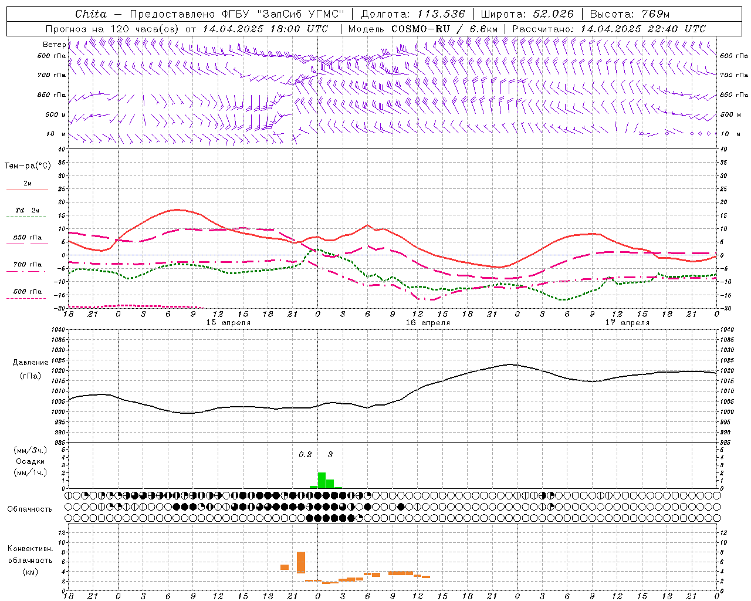Select the latitude value "Широта: 52.026"

tap(527, 14)
